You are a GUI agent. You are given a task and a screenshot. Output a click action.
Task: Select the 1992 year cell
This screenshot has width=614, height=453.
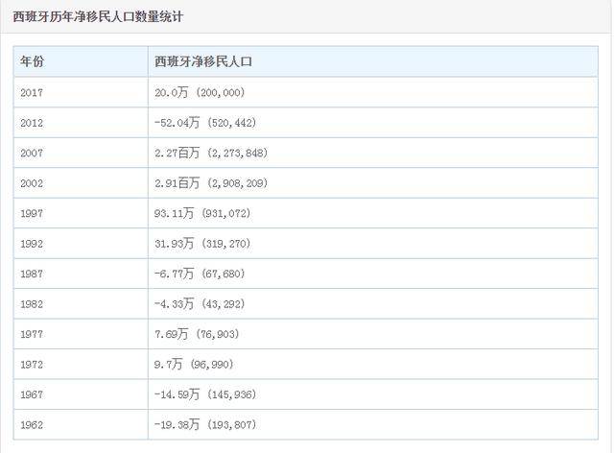81,244
